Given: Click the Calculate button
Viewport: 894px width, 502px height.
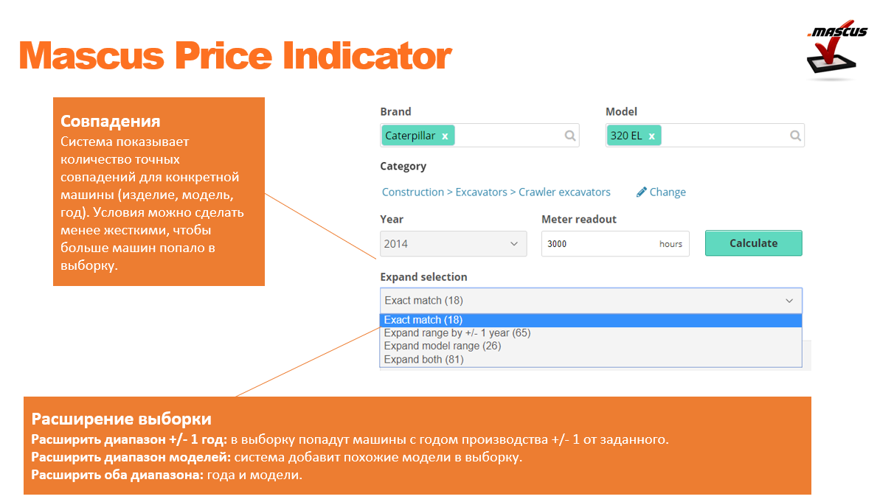Looking at the screenshot, I should [x=753, y=243].
